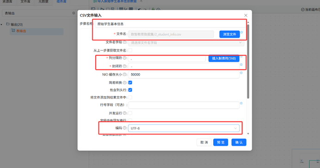Viewport: 320px width, 168px height.
Task: Focus the 表输出 component search box
Action: pyautogui.click(x=39, y=13)
